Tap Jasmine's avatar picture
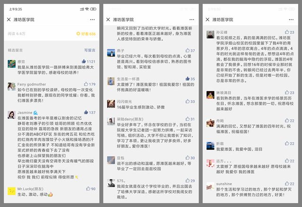The image size is (302, 207). click(x=11, y=115)
